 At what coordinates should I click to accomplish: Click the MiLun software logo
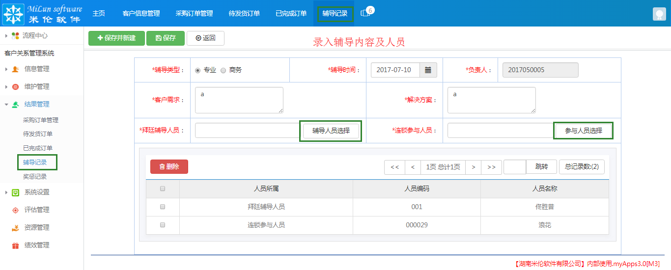tap(42, 13)
